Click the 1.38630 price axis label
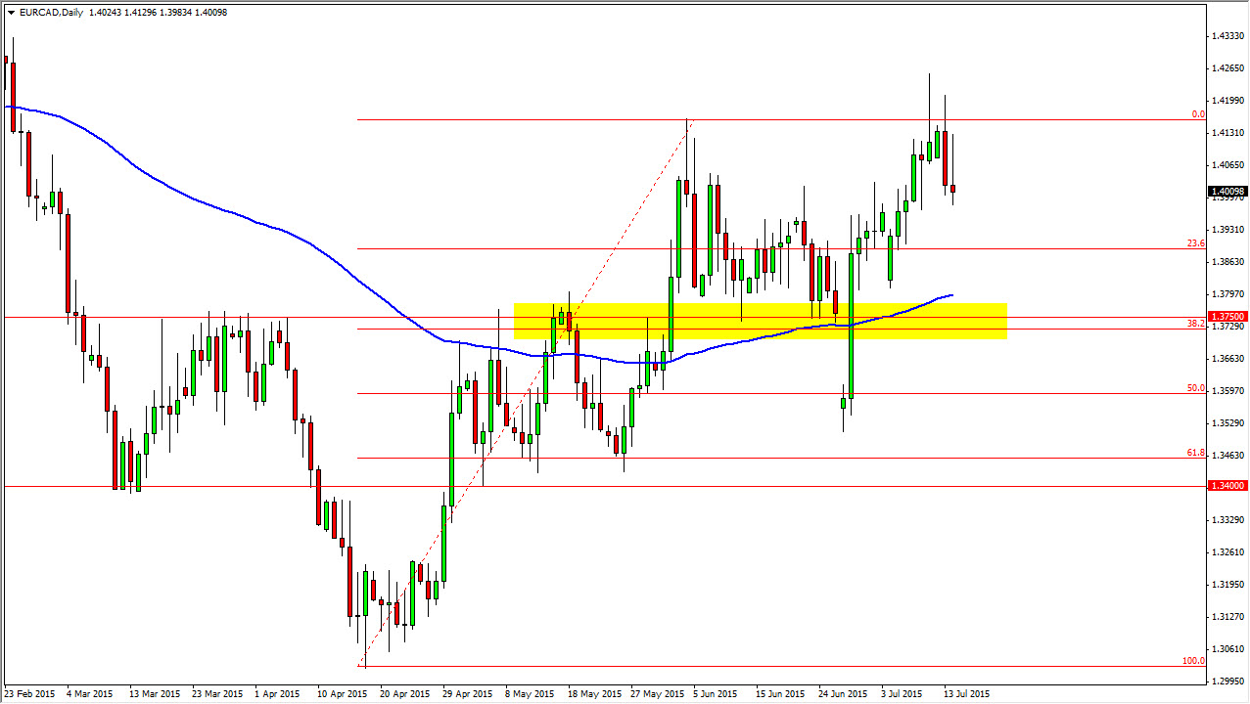Image resolution: width=1250 pixels, height=704 pixels. (x=1227, y=262)
